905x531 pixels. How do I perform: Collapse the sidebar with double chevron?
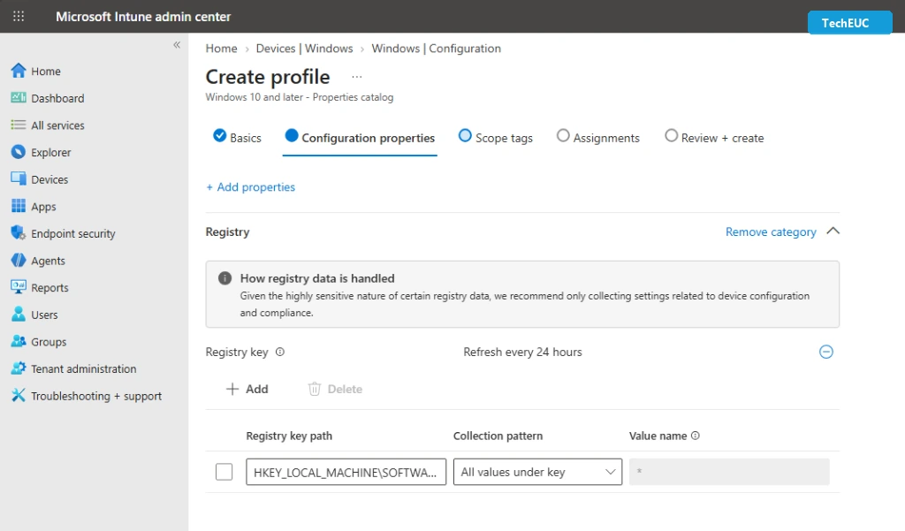click(x=177, y=44)
